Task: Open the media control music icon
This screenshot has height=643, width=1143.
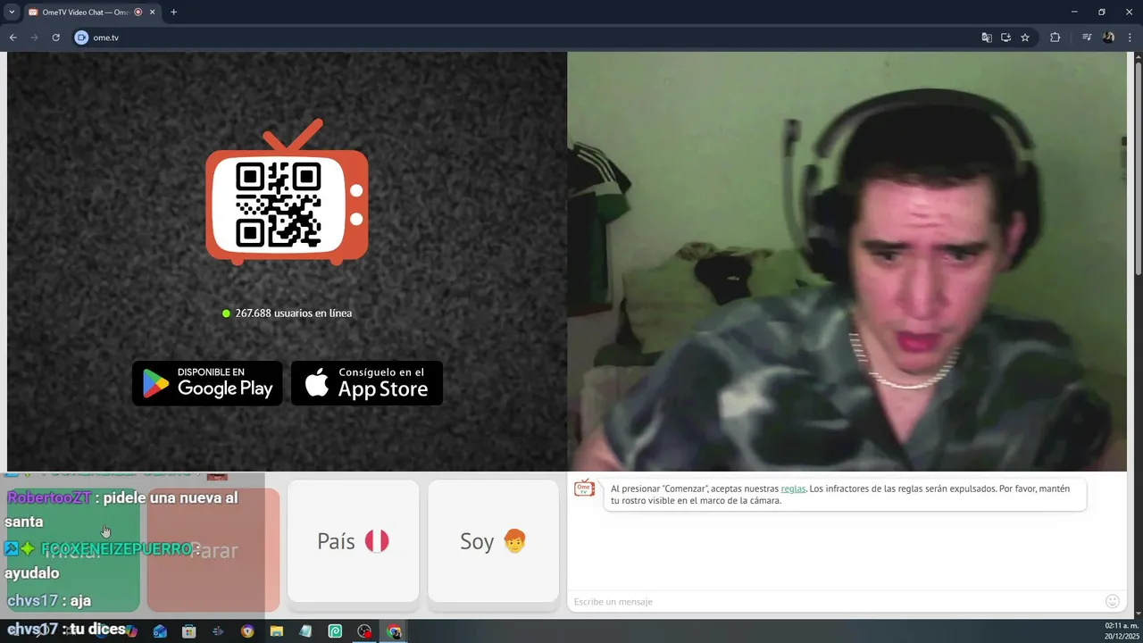Action: click(x=1087, y=38)
